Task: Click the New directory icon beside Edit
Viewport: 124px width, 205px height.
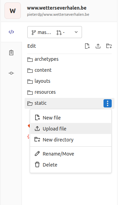Action: [x=109, y=46]
